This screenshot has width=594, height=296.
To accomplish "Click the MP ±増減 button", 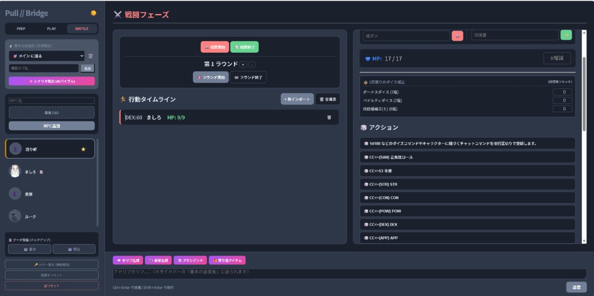I will coord(557,59).
